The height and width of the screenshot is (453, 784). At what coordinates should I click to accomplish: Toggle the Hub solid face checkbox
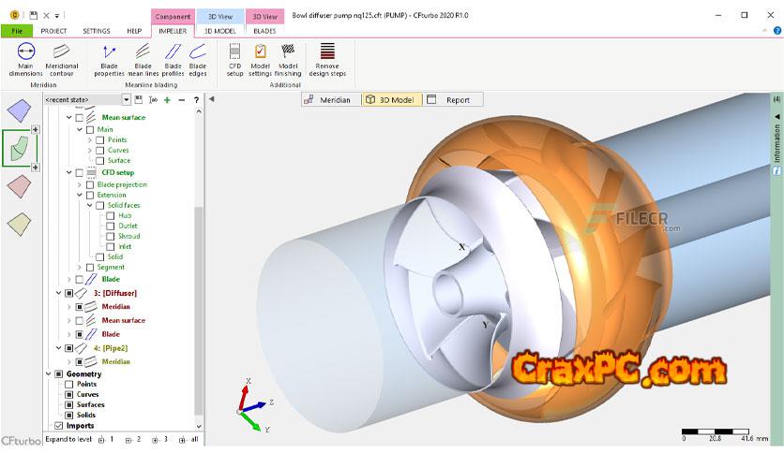[x=111, y=215]
